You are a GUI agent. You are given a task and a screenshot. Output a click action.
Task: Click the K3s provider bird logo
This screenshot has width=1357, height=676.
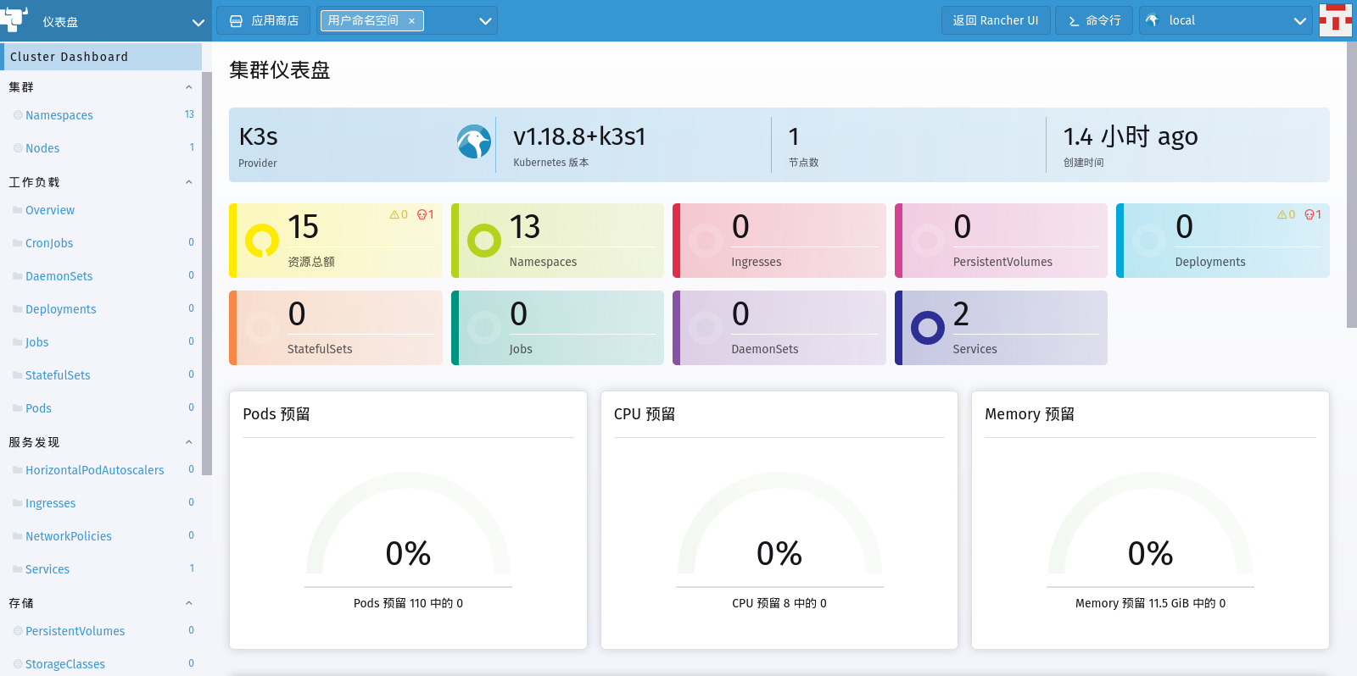(x=473, y=141)
